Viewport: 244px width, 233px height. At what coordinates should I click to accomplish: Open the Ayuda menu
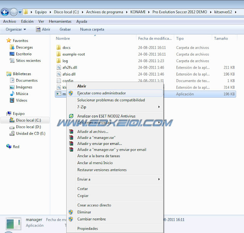pos(82,21)
